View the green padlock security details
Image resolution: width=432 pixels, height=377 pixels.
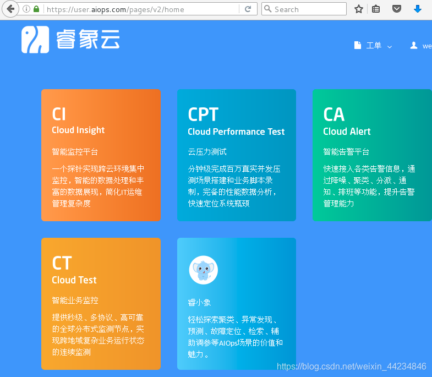click(36, 9)
